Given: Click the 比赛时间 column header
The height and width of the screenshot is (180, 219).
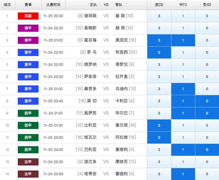Looking at the screenshot, I should [53, 4].
